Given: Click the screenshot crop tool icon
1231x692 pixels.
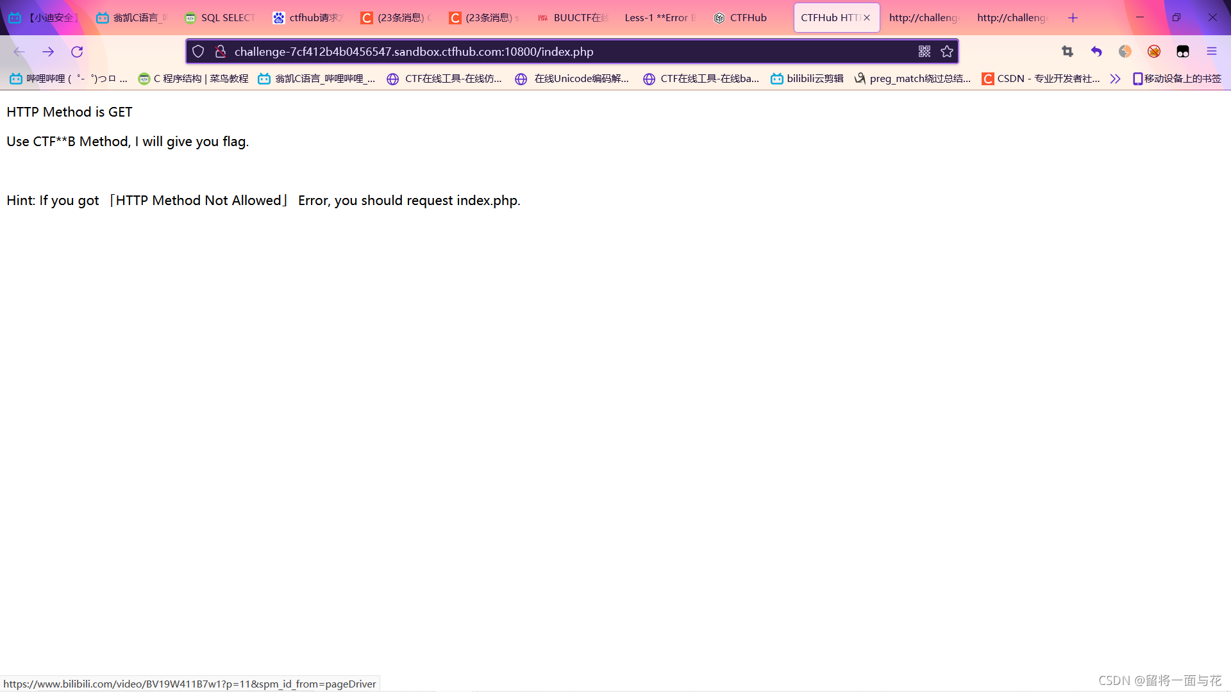Looking at the screenshot, I should click(x=1067, y=51).
